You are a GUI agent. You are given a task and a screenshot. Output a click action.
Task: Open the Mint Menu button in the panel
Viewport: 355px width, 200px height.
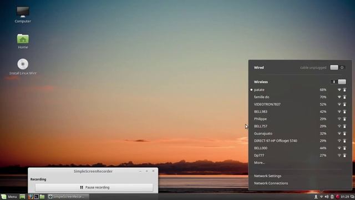coord(9,197)
